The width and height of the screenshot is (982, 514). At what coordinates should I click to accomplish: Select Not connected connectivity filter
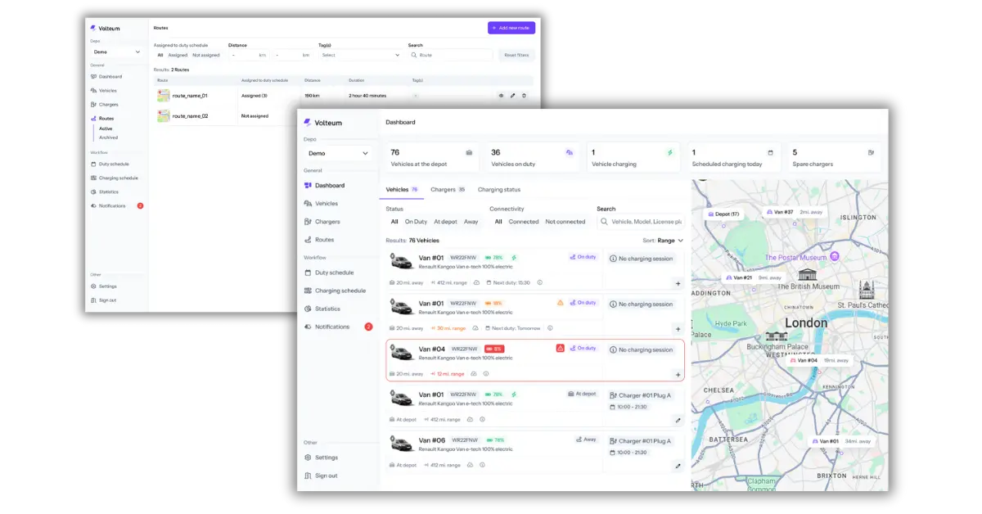tap(565, 222)
